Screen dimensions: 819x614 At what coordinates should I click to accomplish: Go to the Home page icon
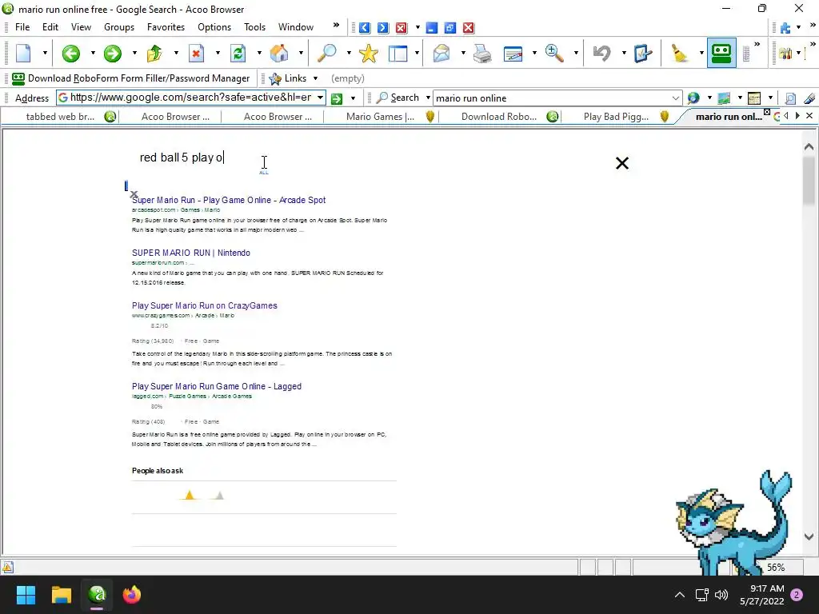coord(279,54)
